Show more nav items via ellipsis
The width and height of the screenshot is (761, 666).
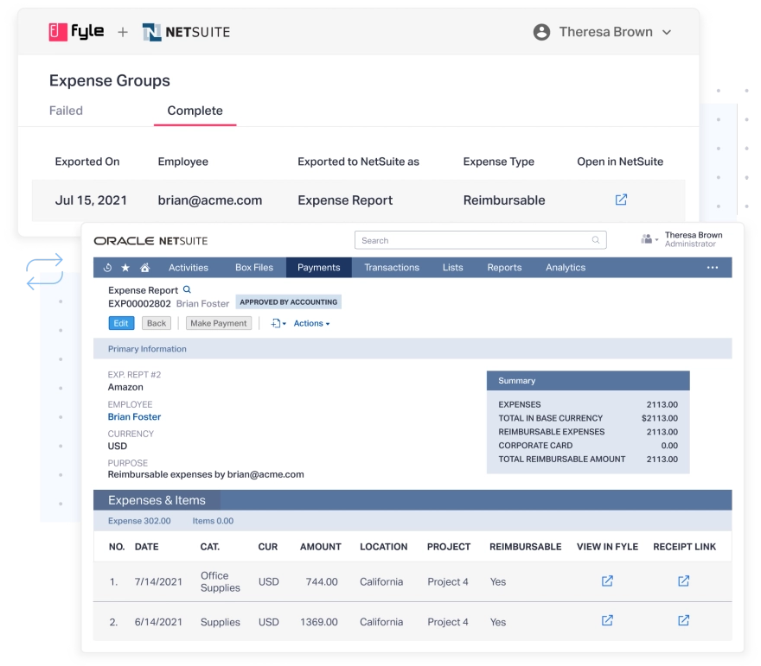click(x=713, y=268)
